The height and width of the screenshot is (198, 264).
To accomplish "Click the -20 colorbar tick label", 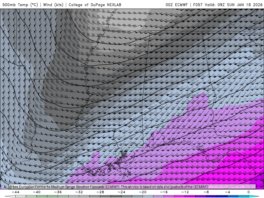I will coord(143,192).
